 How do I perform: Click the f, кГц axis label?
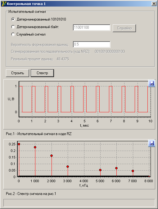click(84, 185)
